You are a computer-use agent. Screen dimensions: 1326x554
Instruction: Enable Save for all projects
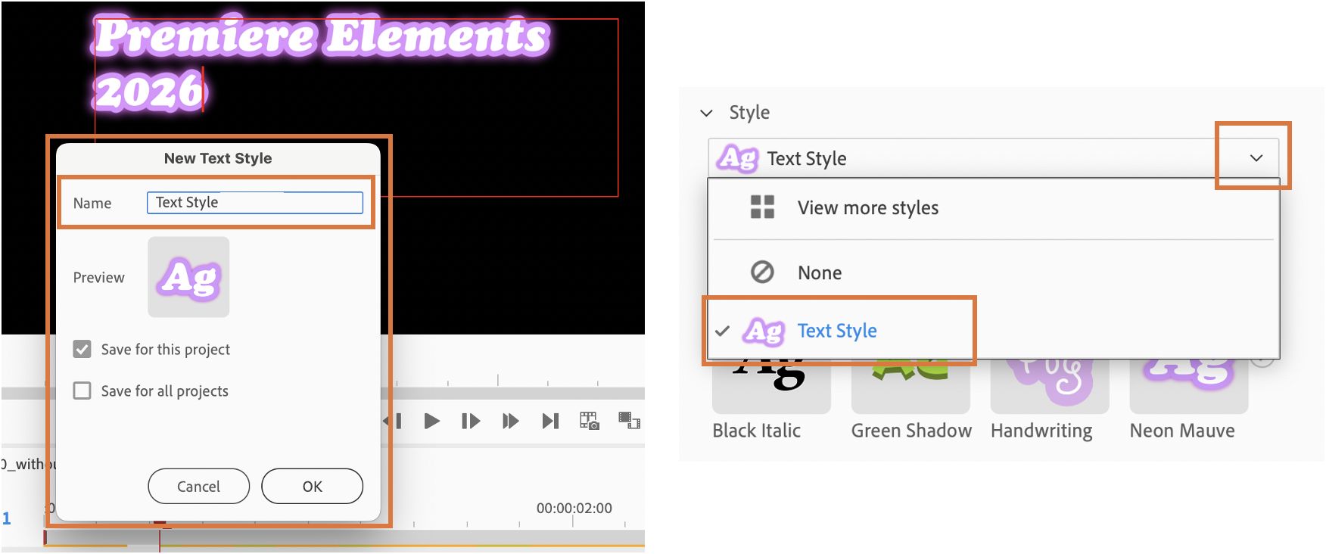[x=82, y=391]
